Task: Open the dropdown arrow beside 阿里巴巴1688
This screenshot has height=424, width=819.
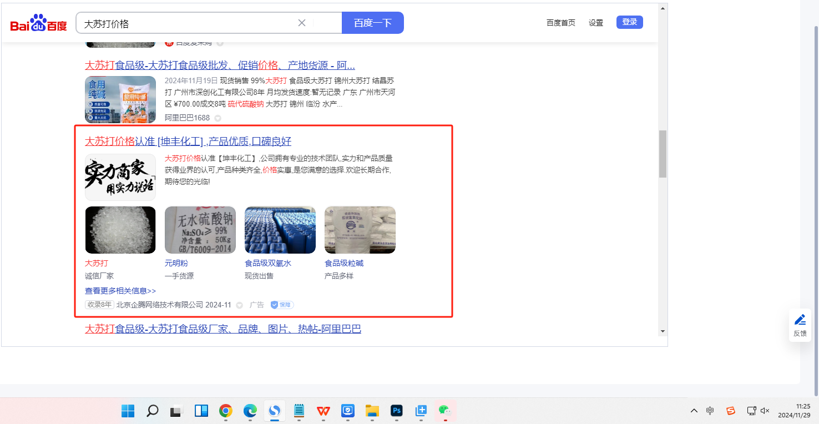Action: pyautogui.click(x=218, y=118)
